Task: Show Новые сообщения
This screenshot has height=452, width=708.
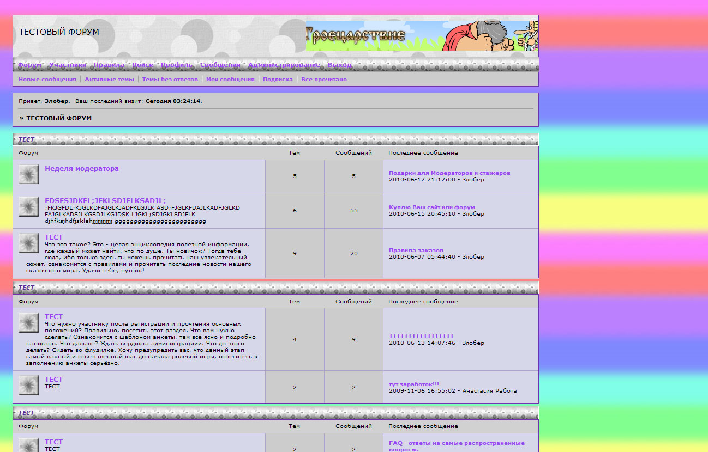Action: point(47,80)
